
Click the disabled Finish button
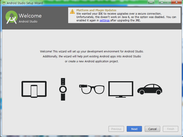(x=171, y=129)
